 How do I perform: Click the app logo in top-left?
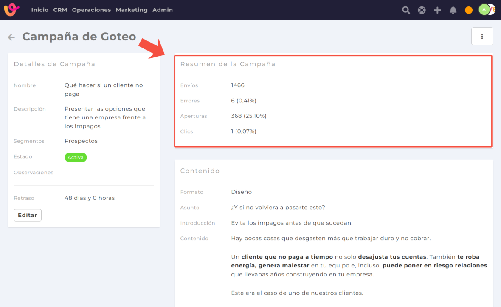(x=12, y=10)
